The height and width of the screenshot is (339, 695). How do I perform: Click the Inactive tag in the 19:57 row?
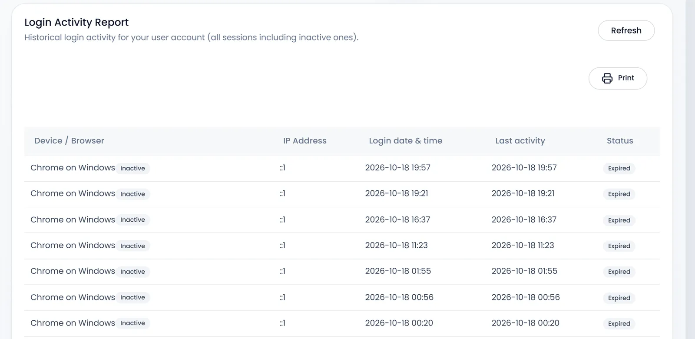coord(132,168)
